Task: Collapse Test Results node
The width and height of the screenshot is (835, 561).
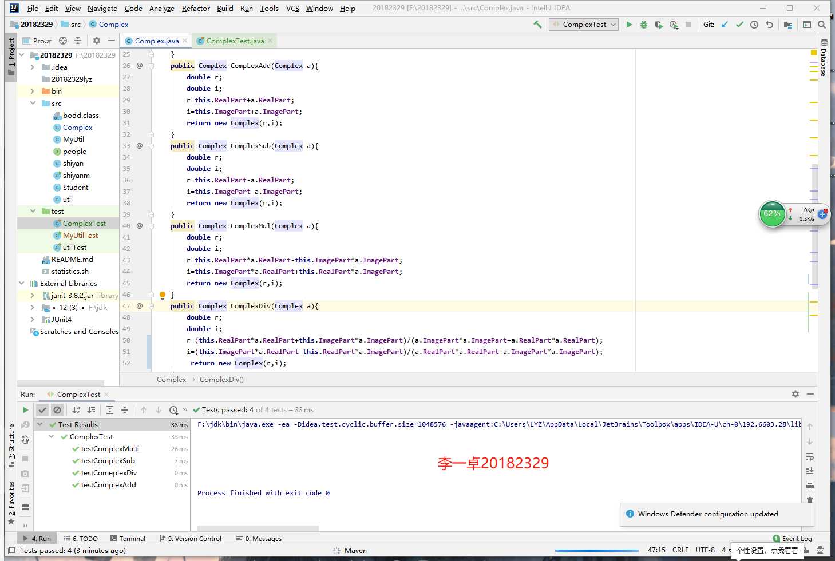Action: click(40, 424)
